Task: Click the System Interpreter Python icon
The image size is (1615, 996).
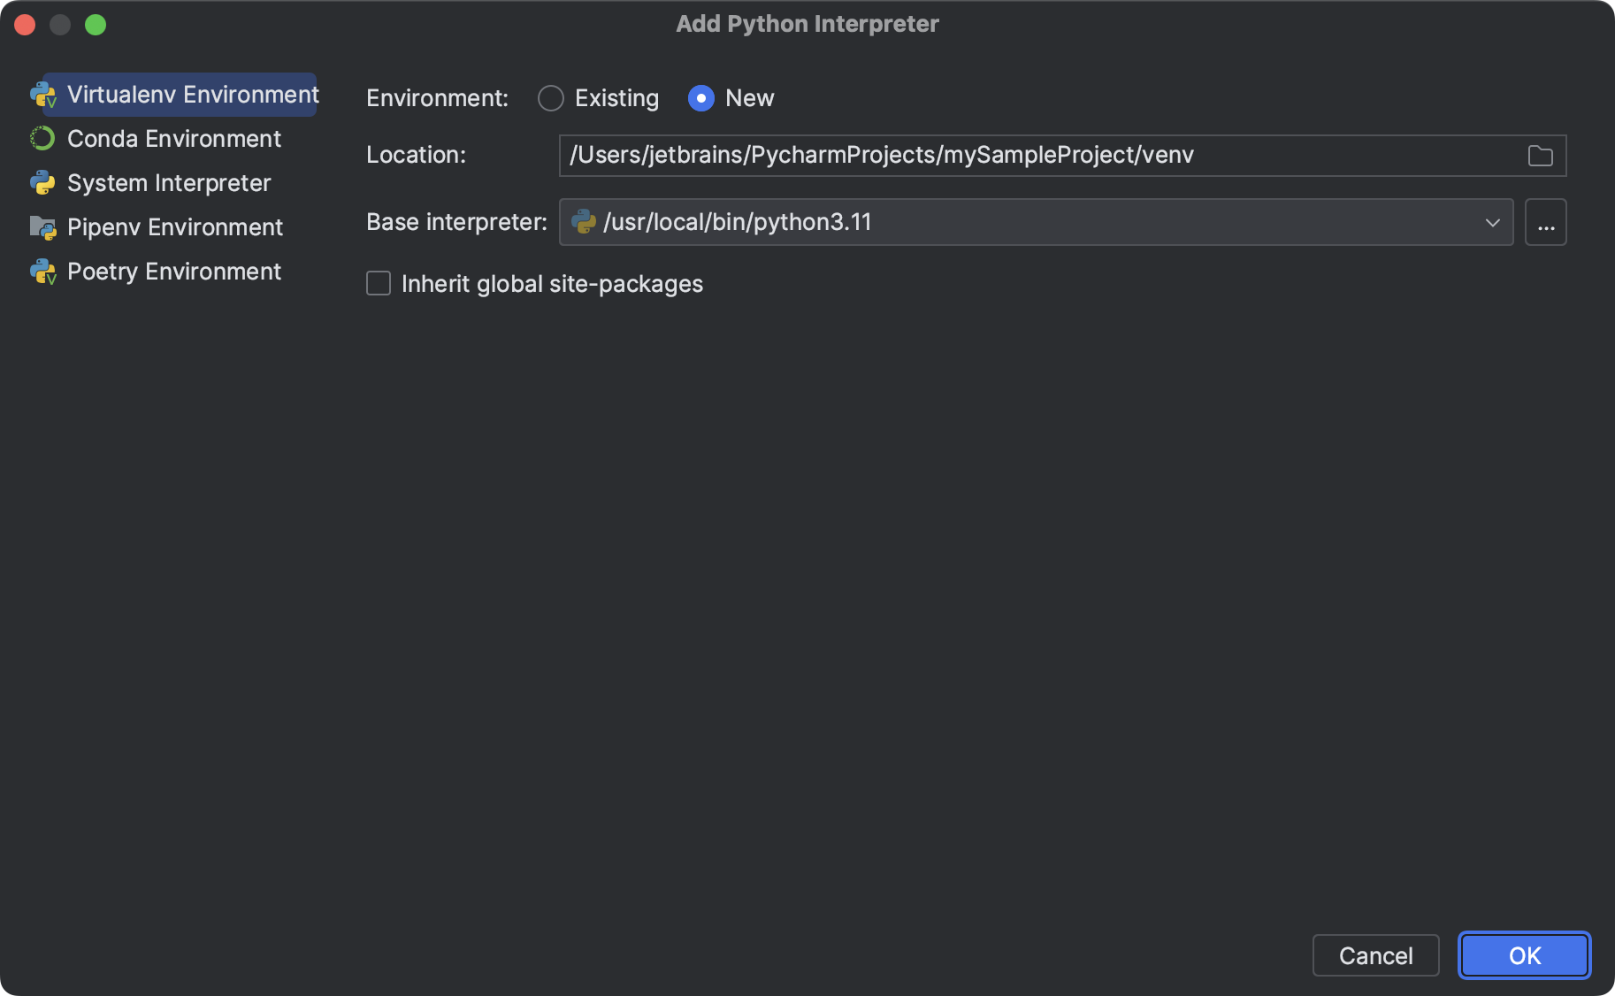Action: (42, 183)
